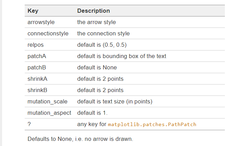The width and height of the screenshot is (241, 146).
Task: Select the mutation_scale key cell
Action: point(48,102)
